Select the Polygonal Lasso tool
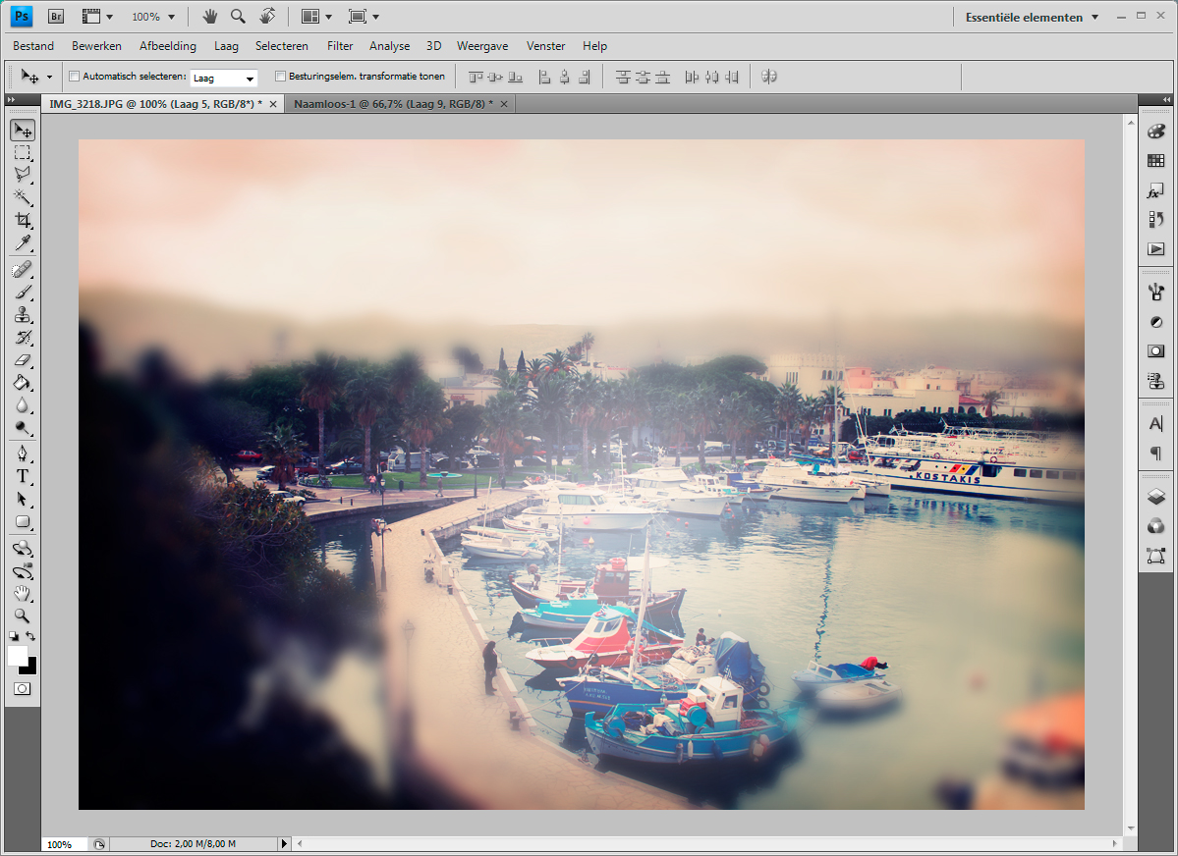The width and height of the screenshot is (1178, 856). [23, 175]
